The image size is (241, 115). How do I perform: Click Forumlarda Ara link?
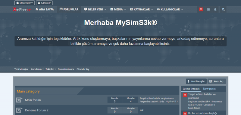point(66,69)
